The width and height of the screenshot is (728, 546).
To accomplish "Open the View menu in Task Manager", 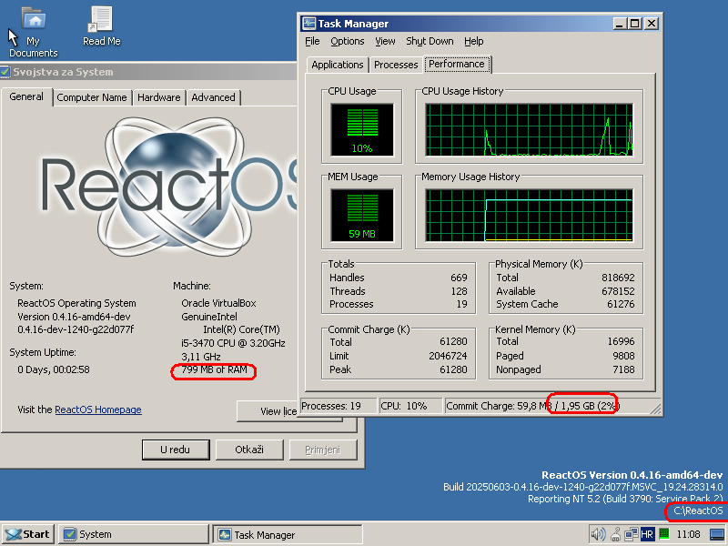I will (x=385, y=41).
